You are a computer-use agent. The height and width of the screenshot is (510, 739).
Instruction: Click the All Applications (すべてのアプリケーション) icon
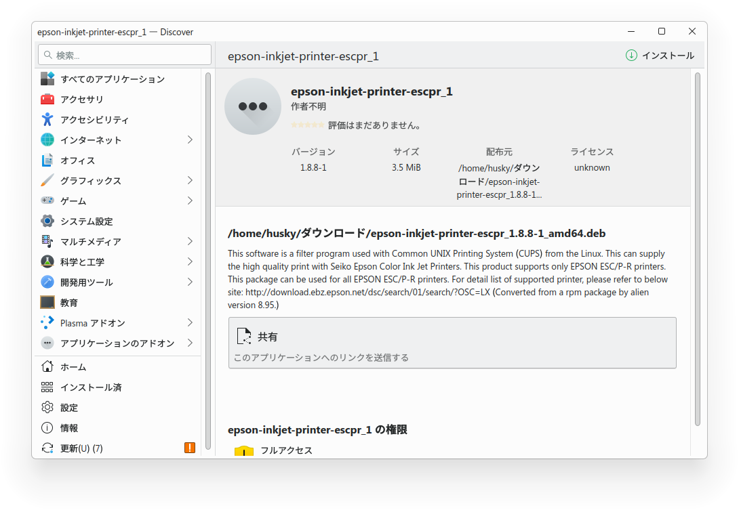(x=47, y=79)
